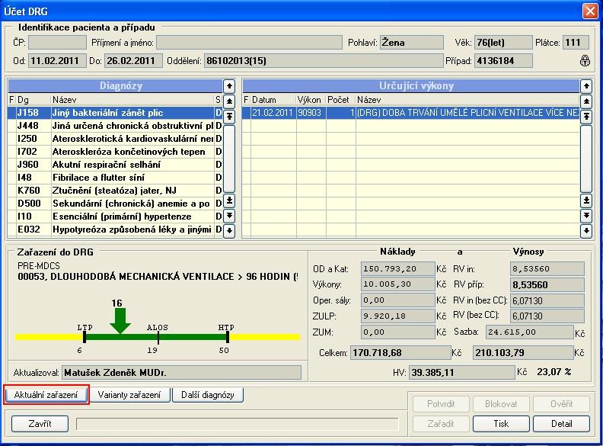Click the ALOS marker on length-of-stay bar
This screenshot has height=446, width=603.
tap(158, 337)
